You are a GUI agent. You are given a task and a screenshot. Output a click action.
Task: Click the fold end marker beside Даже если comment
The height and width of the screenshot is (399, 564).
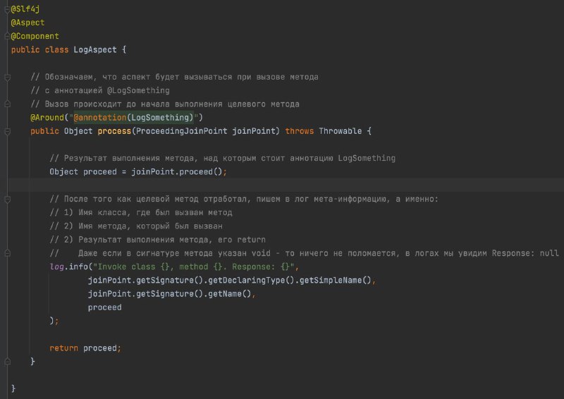(7, 253)
